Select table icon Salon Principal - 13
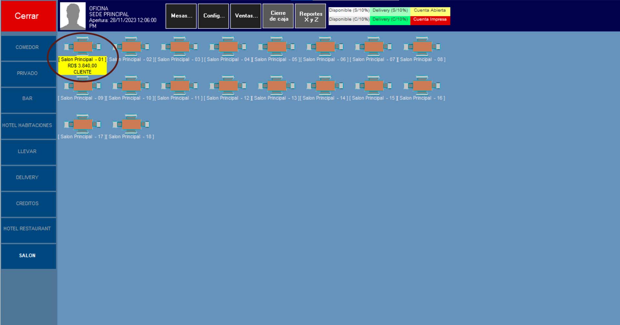This screenshot has height=325, width=620. tap(276, 86)
